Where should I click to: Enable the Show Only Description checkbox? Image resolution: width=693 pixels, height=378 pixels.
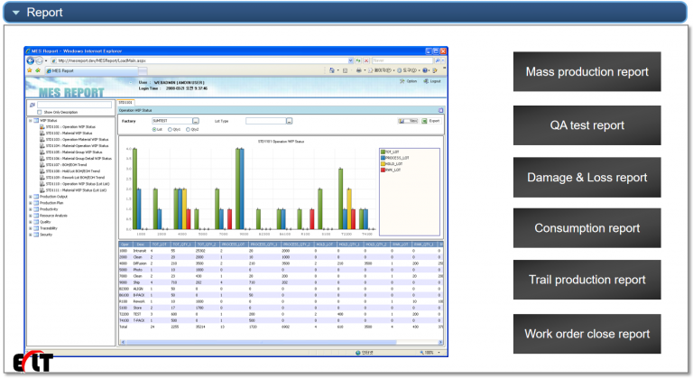40,112
